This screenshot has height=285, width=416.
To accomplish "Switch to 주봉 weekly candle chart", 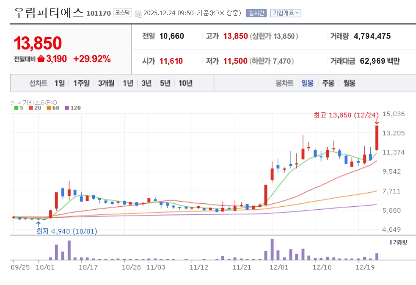I will [x=328, y=83].
